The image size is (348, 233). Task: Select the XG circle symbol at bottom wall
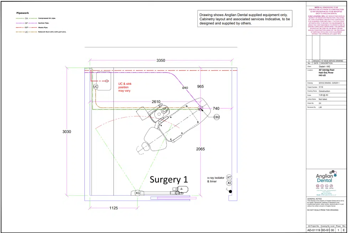[137, 193]
